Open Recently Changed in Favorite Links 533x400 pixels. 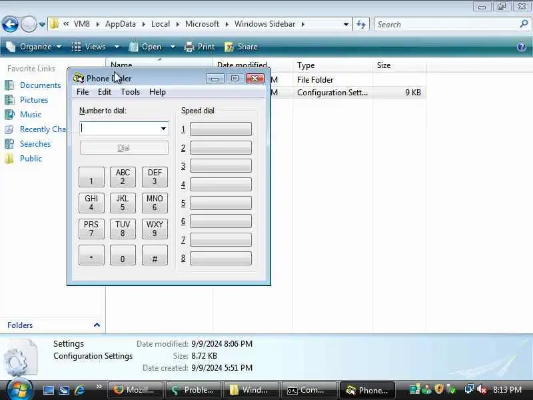tap(43, 129)
